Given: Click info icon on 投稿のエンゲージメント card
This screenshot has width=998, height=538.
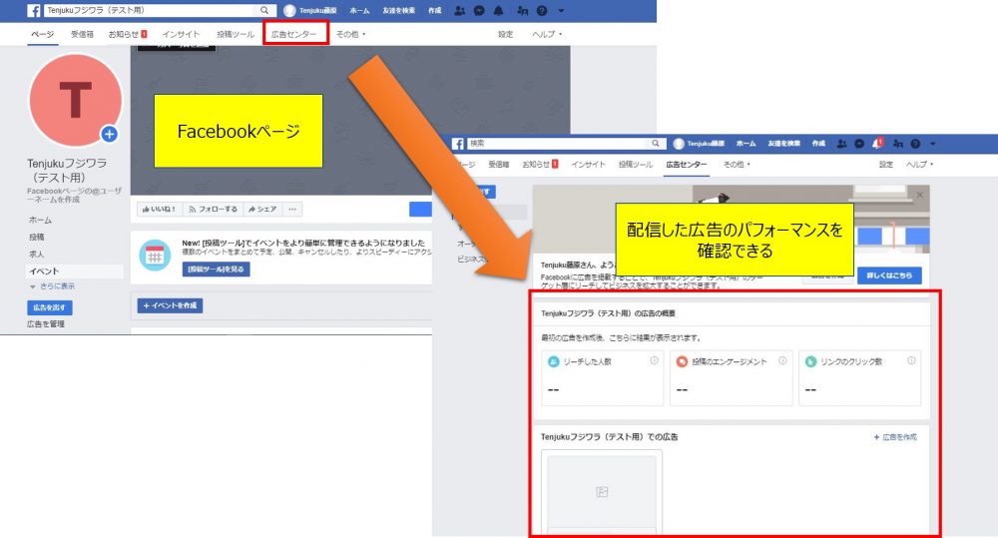Looking at the screenshot, I should point(782,361).
